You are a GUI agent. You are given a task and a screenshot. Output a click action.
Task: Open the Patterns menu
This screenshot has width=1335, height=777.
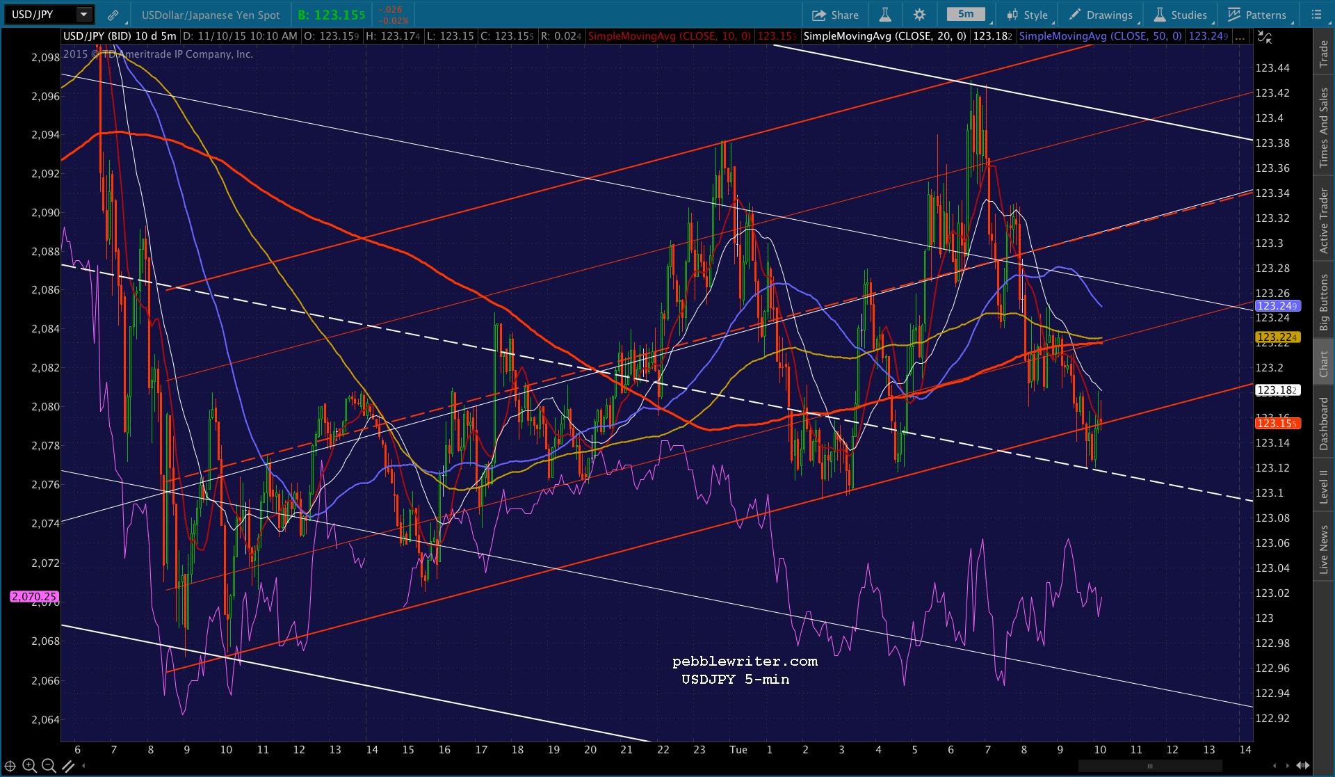click(1257, 15)
